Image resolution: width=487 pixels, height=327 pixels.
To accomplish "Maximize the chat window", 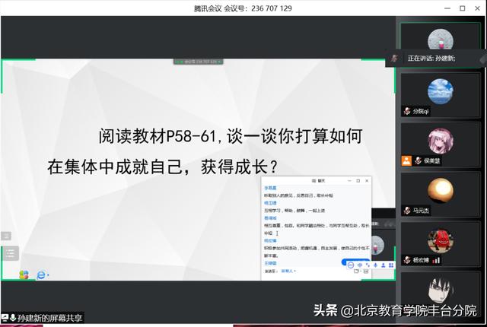I will pos(358,180).
